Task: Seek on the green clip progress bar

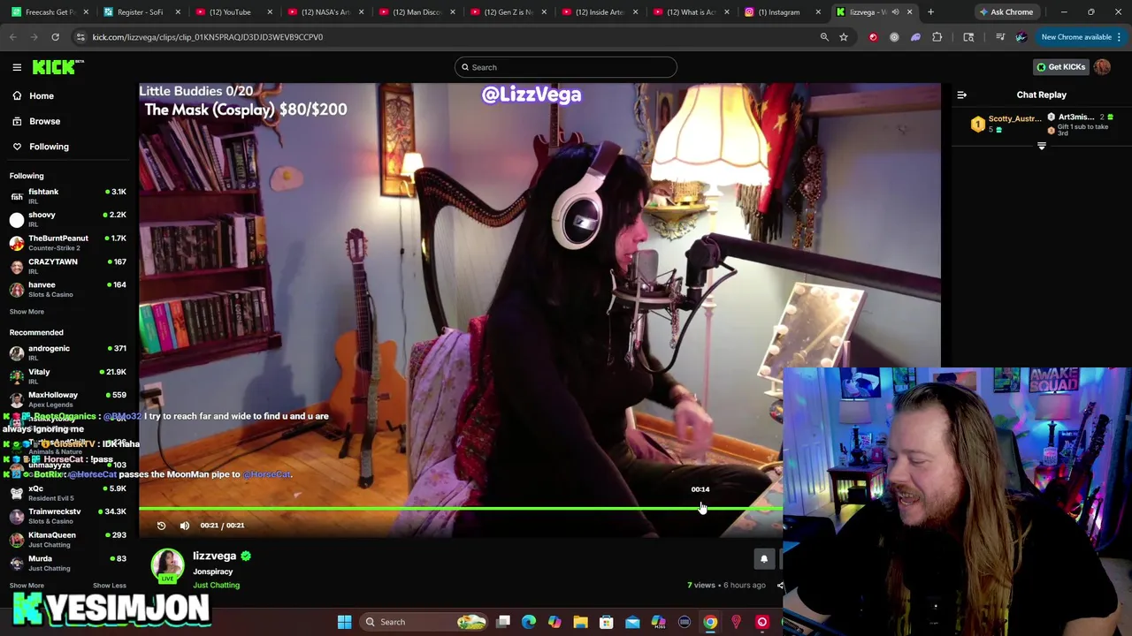Action: (460, 509)
